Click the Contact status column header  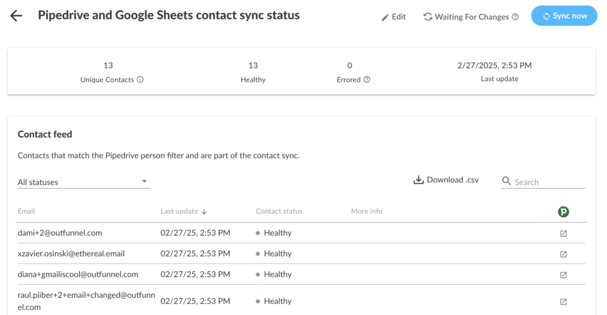(x=279, y=211)
